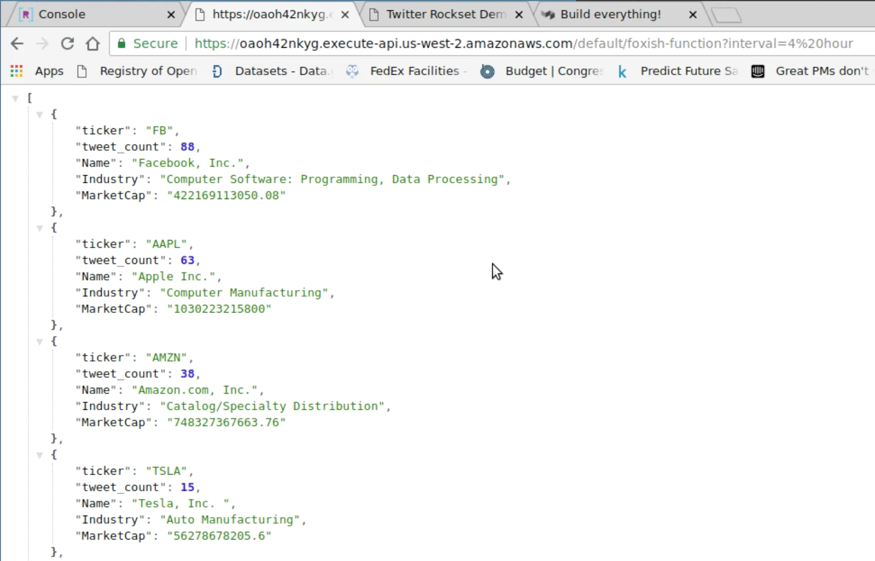The image size is (875, 561).
Task: Close the Twitter Rockset Demo tab
Action: click(519, 15)
